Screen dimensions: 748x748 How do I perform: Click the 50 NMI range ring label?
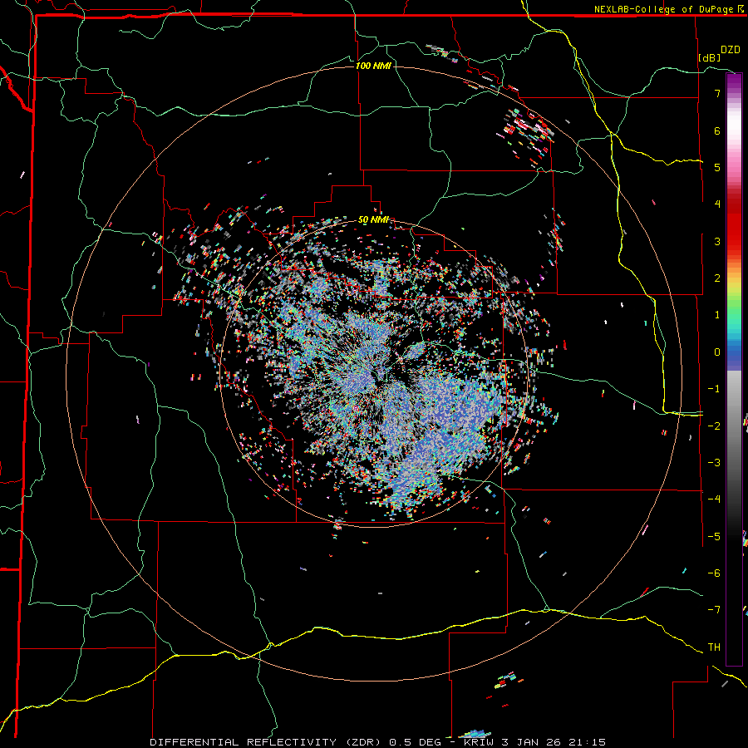(x=373, y=220)
